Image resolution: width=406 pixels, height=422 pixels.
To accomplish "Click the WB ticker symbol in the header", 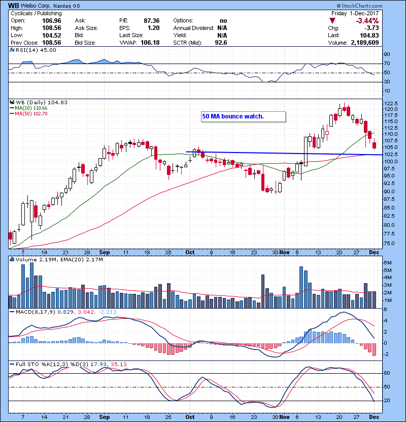I will pos(13,6).
